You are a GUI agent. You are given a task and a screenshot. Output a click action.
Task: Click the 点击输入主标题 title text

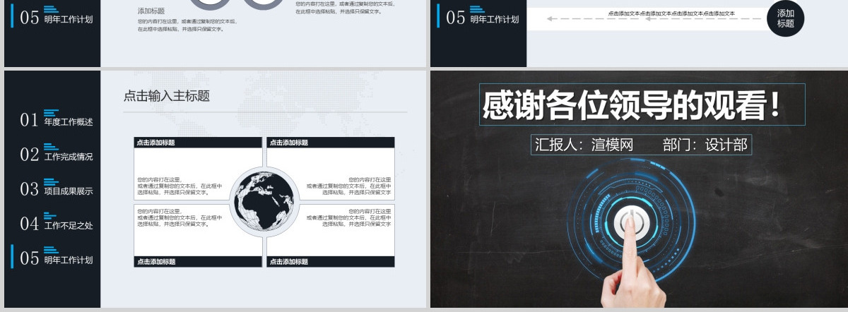tap(167, 96)
